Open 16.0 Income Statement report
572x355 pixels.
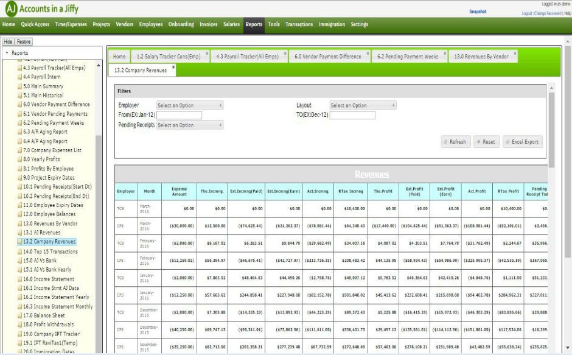[49, 279]
